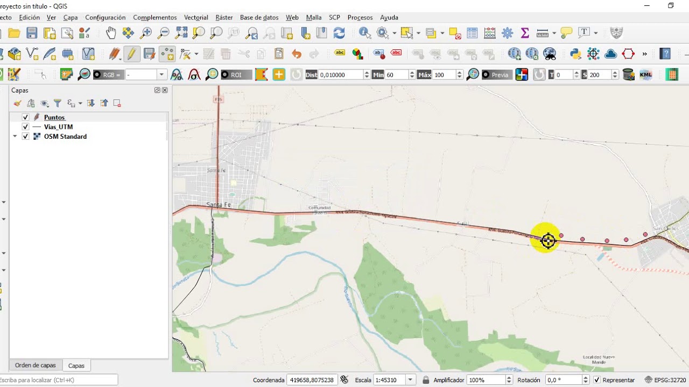Open the expression filter dropdown in Capas
689x387 pixels.
tap(80, 103)
